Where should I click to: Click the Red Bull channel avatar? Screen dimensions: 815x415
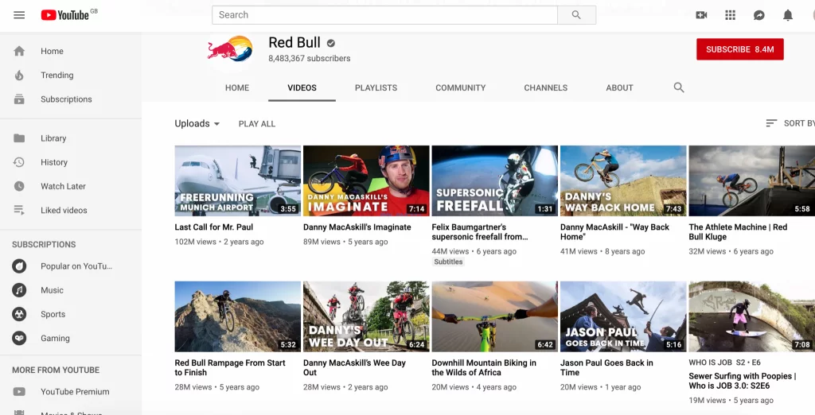230,50
